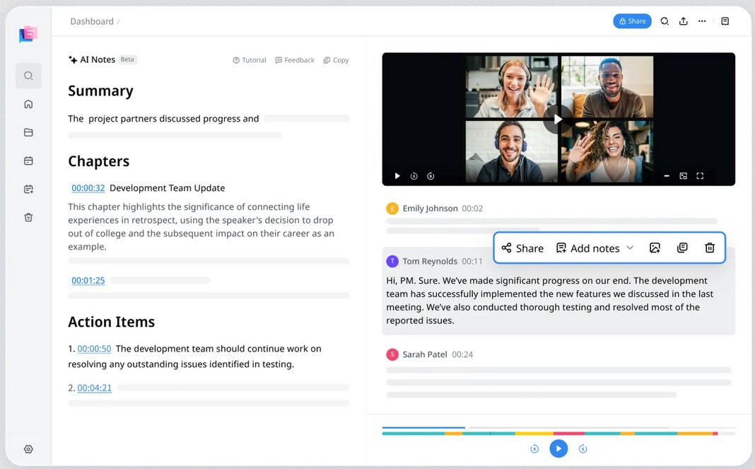Image resolution: width=755 pixels, height=469 pixels.
Task: Click the Summary heading
Action: (100, 91)
